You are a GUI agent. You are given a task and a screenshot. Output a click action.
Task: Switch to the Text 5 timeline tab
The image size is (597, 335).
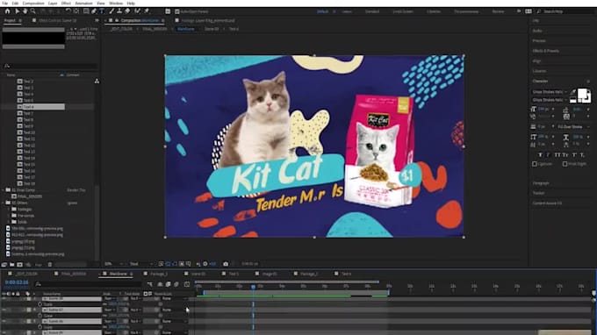(234, 274)
